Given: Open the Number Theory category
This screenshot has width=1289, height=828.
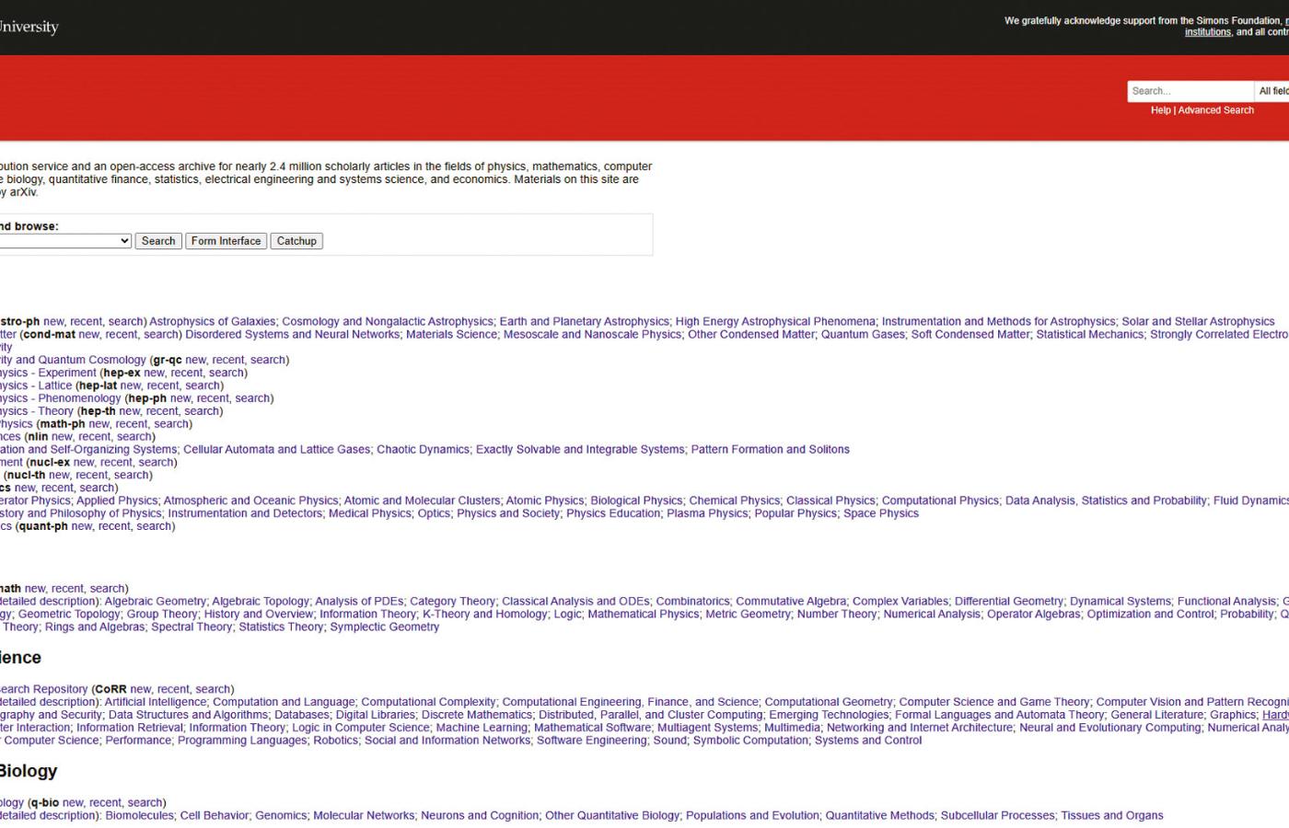Looking at the screenshot, I should tap(837, 615).
